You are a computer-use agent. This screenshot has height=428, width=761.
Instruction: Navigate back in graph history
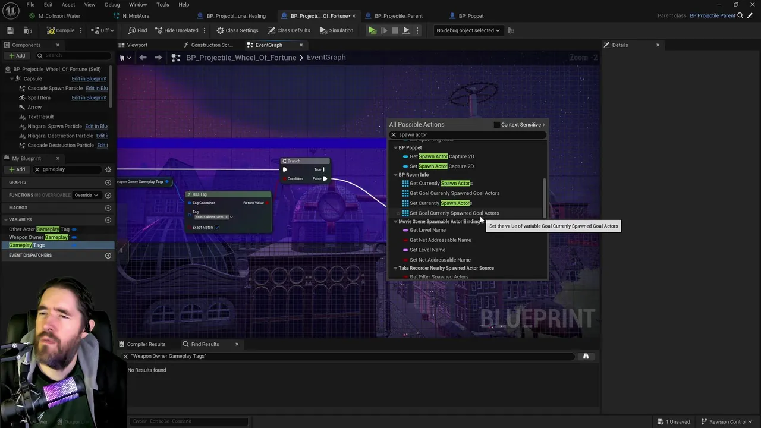[x=143, y=58]
